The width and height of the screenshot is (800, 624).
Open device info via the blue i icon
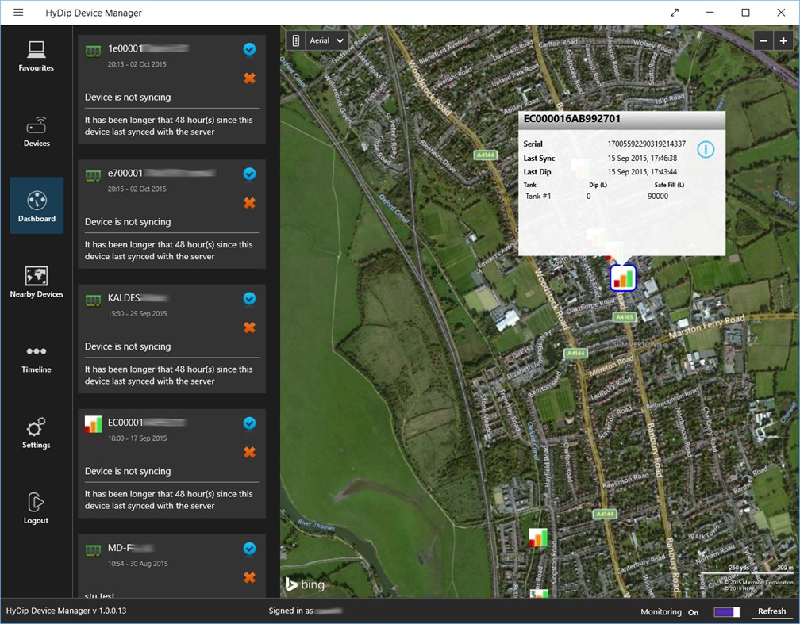[x=706, y=149]
